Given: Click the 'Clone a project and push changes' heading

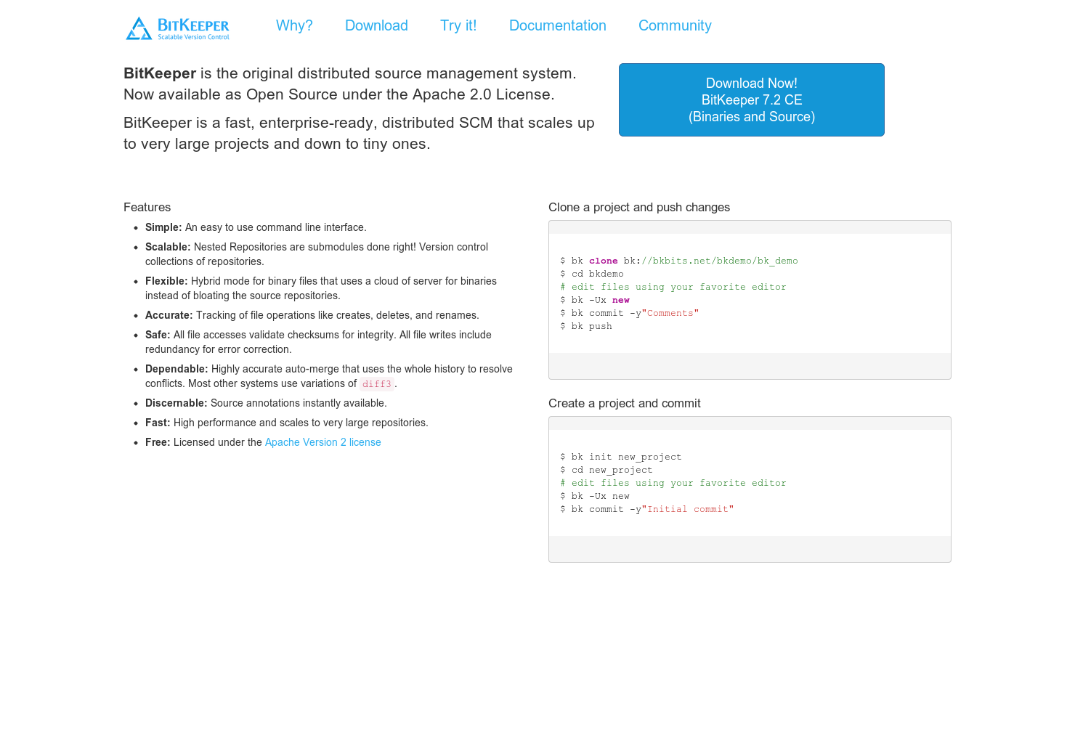Looking at the screenshot, I should [639, 207].
